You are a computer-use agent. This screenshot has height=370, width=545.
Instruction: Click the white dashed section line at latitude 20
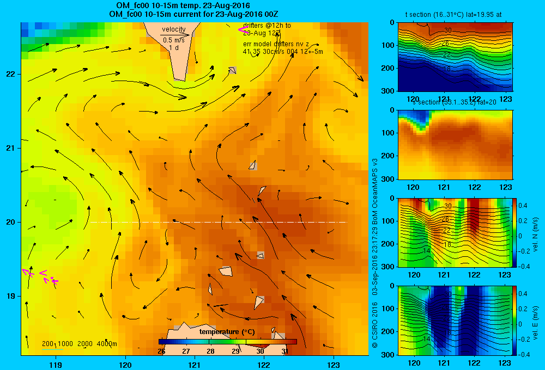[219, 222]
